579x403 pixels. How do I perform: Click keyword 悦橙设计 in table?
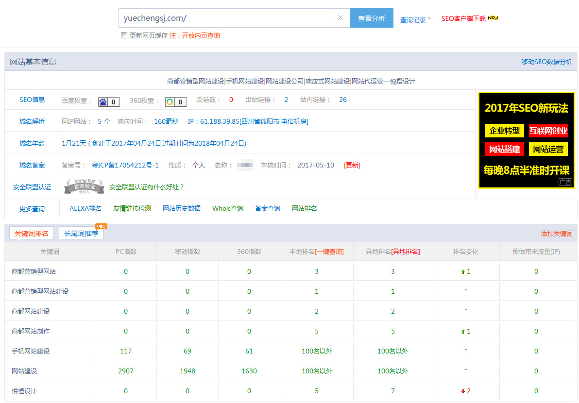[24, 391]
